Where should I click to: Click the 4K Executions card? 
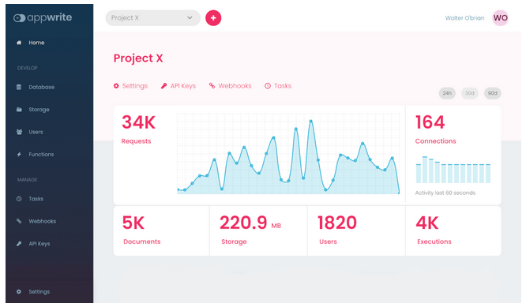(453, 231)
